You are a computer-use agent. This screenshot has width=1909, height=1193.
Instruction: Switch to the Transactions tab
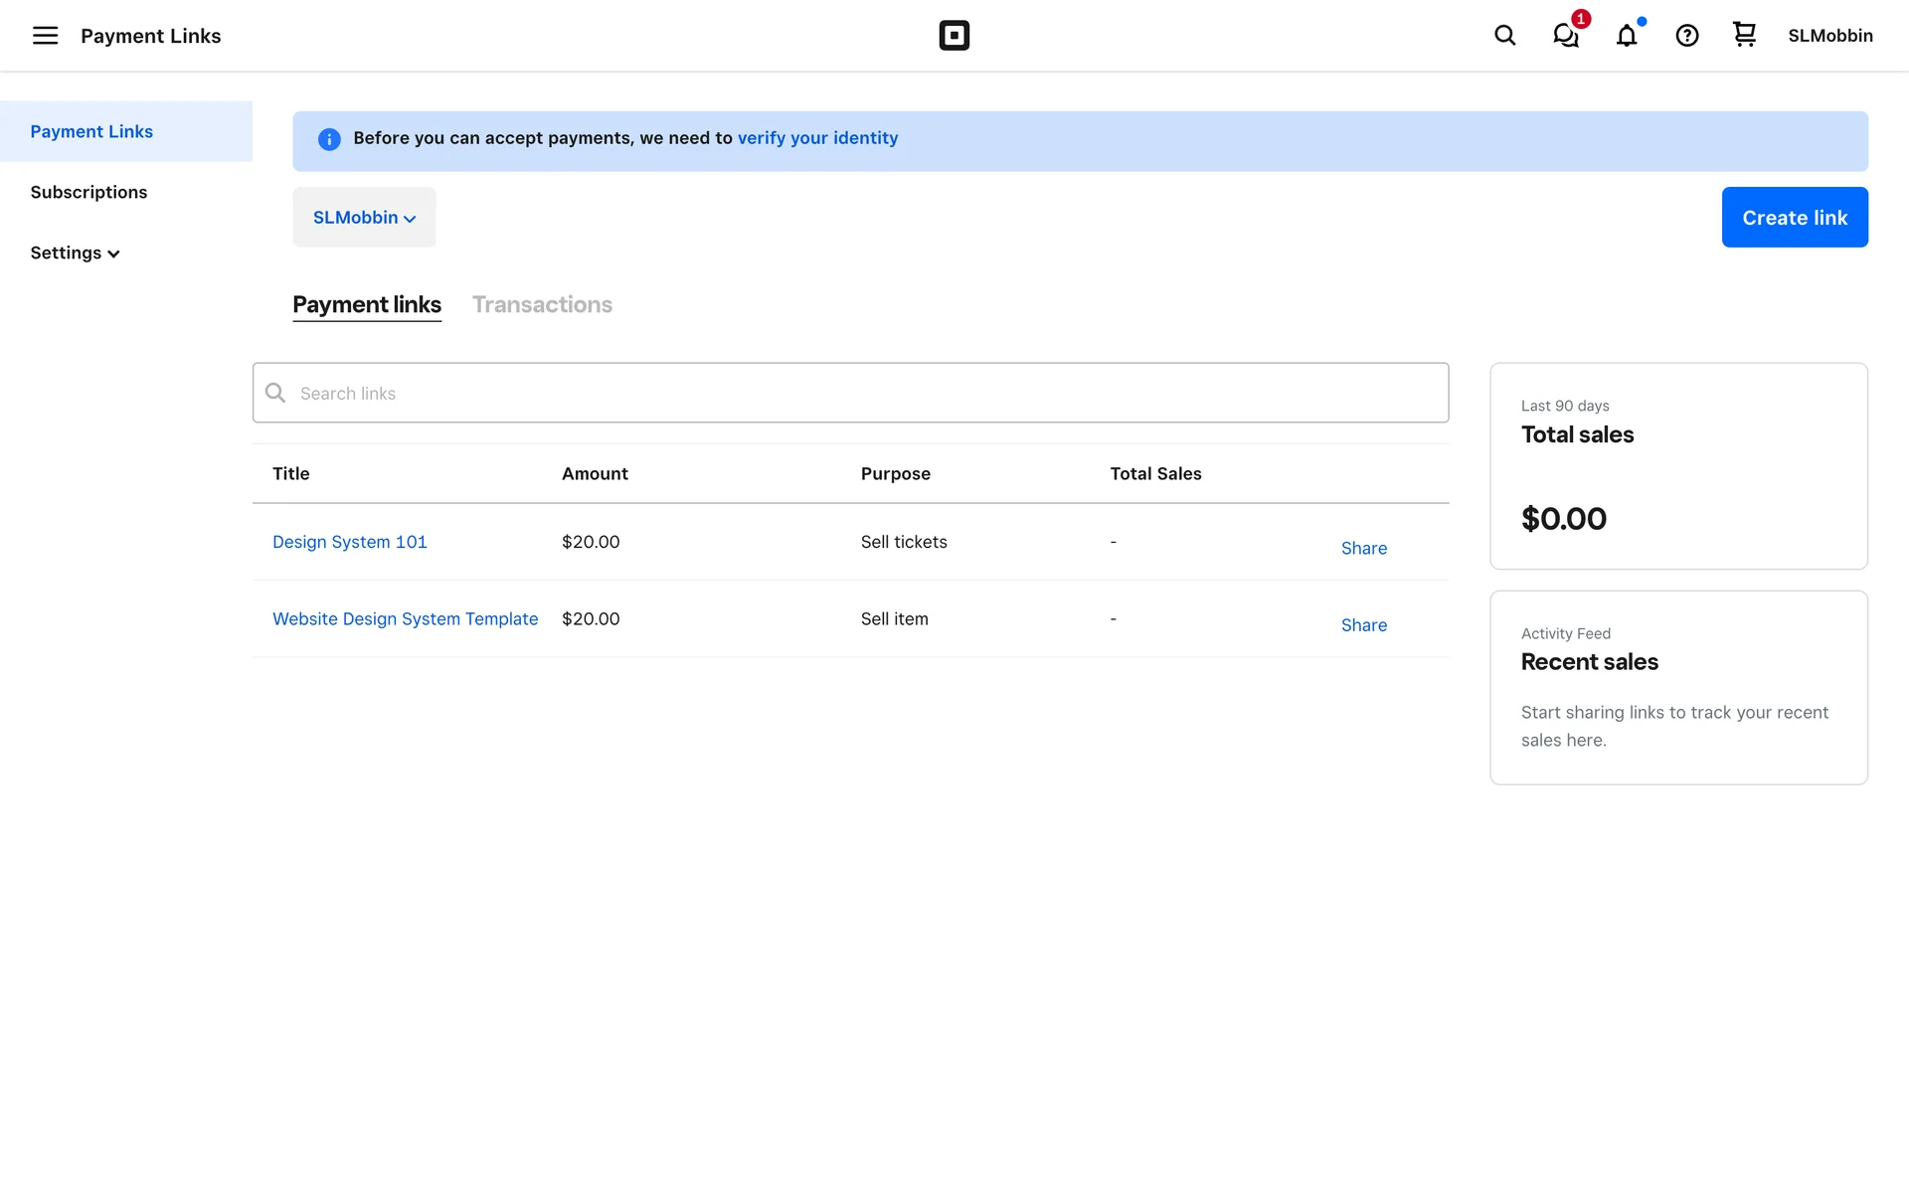542,305
